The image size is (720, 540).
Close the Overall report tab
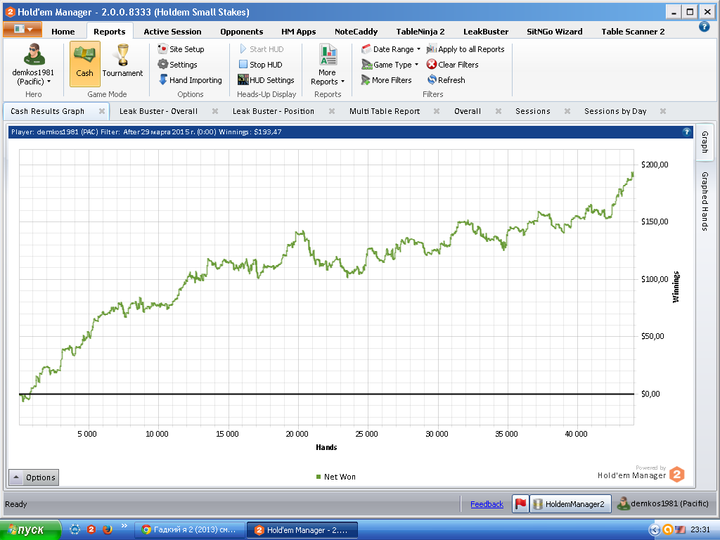tap(499, 111)
